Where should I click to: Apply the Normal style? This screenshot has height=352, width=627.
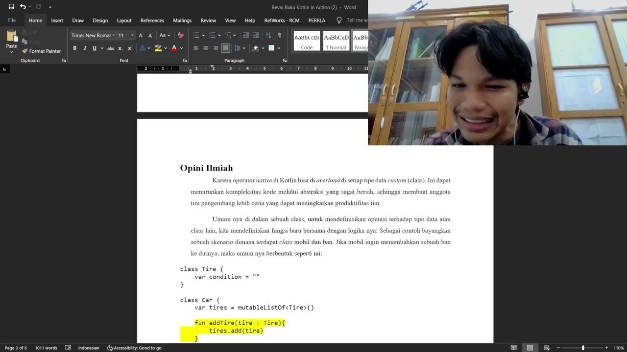(336, 41)
